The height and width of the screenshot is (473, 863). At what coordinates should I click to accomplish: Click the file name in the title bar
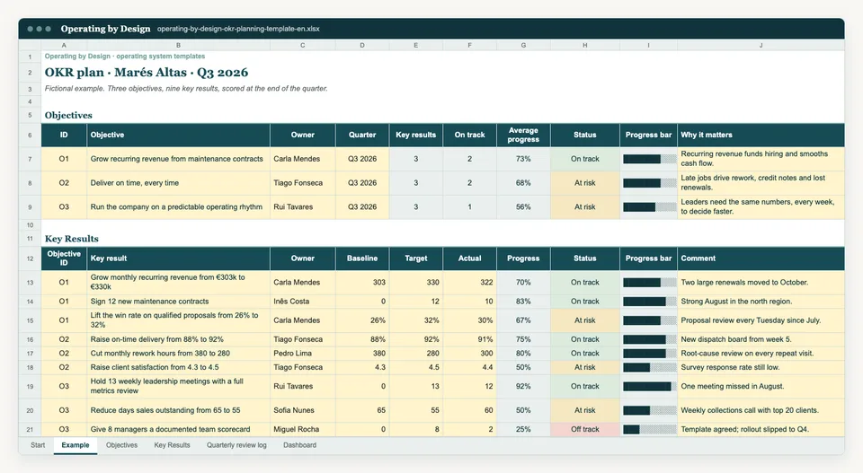point(238,29)
